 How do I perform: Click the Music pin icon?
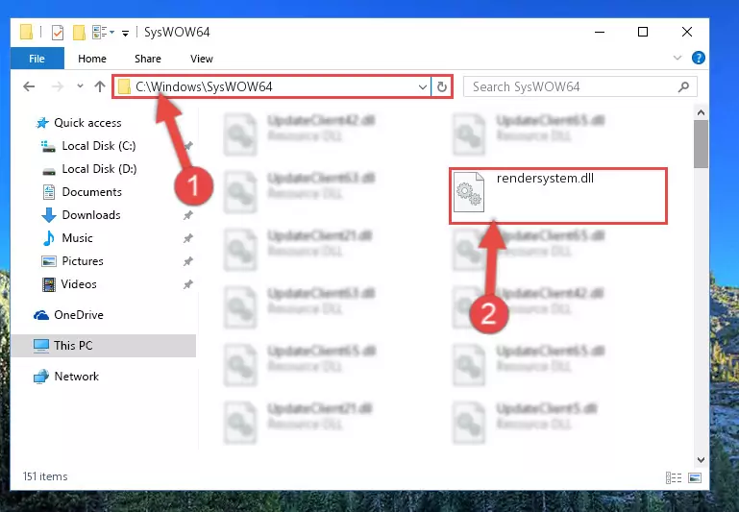click(188, 238)
